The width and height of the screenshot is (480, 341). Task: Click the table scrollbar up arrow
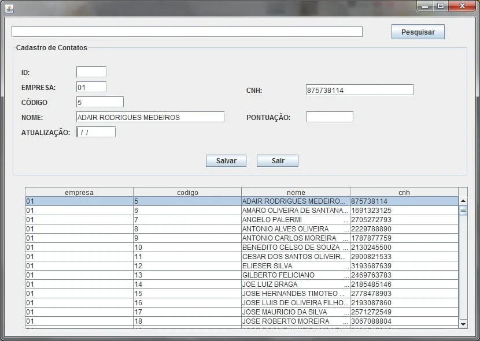click(x=463, y=201)
